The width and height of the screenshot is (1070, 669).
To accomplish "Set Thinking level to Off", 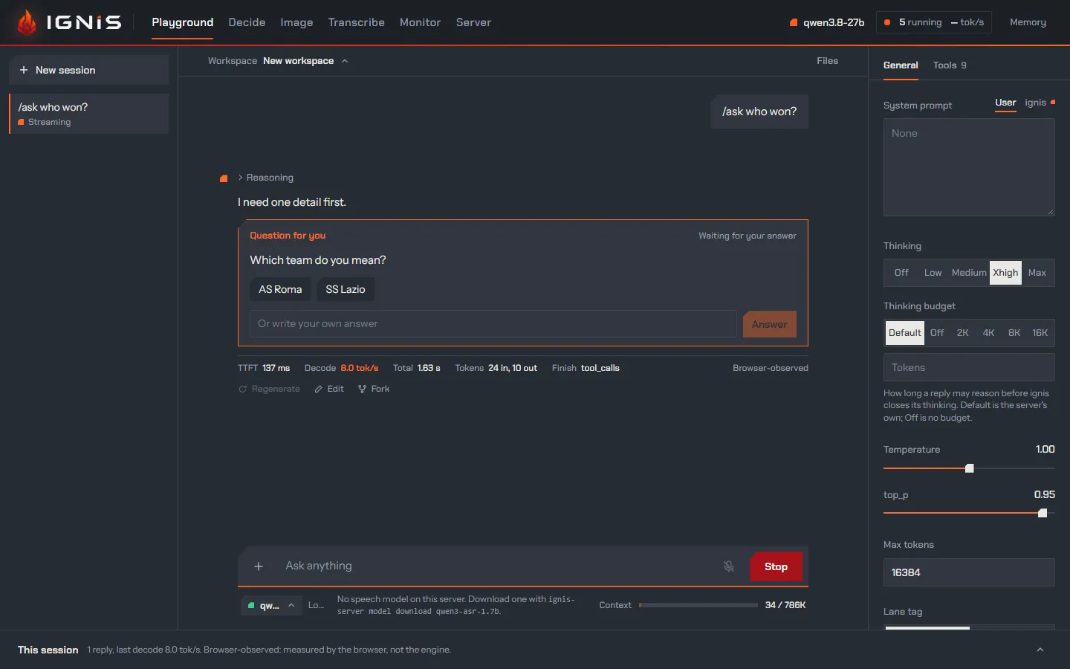I will click(x=901, y=273).
